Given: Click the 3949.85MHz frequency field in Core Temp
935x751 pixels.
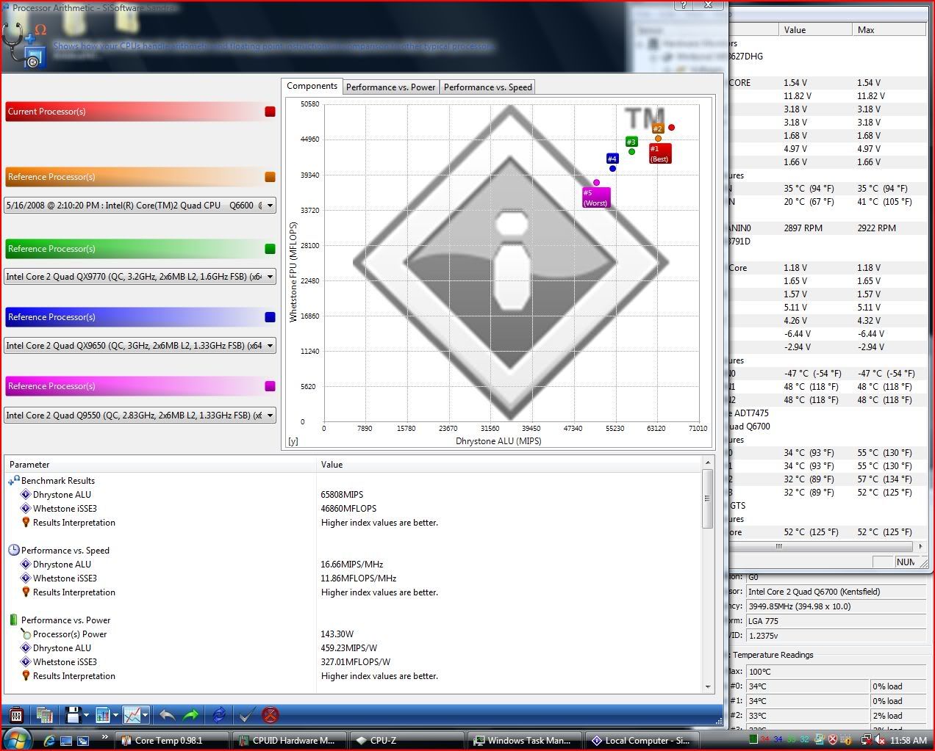Looking at the screenshot, I should 835,606.
